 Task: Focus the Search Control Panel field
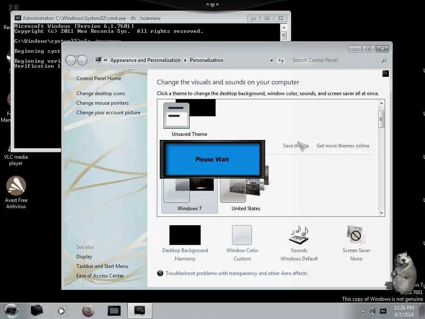(336, 60)
